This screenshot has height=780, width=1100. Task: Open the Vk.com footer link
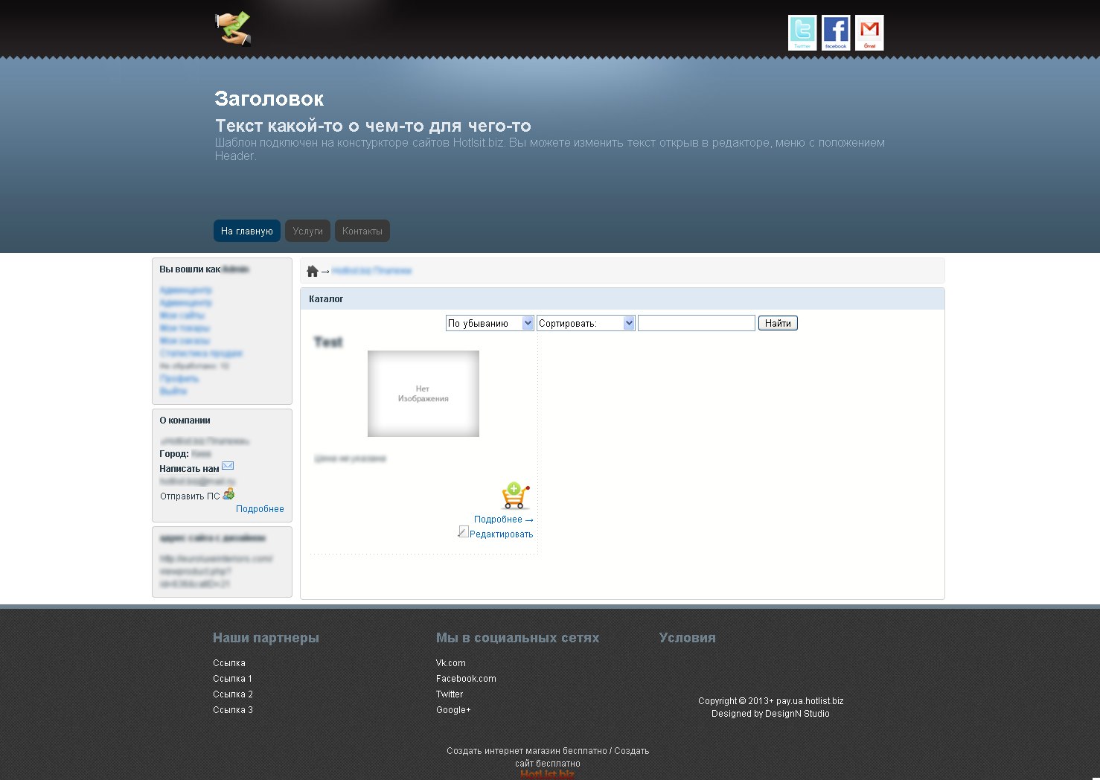(451, 663)
